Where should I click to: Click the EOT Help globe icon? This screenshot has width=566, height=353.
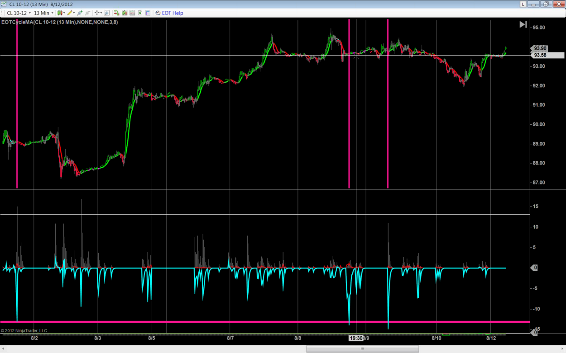coord(158,13)
